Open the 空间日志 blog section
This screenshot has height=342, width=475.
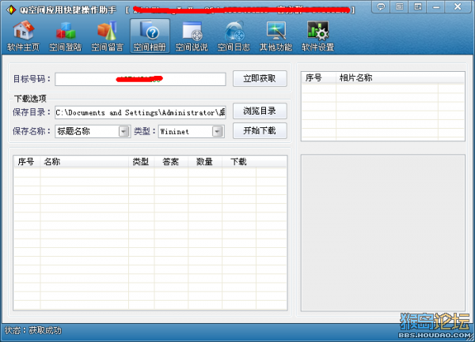pyautogui.click(x=234, y=36)
